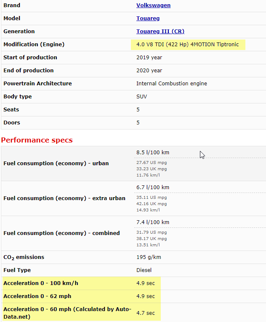Image resolution: width=266 pixels, height=322 pixels.
Task: Click the 8.5 l/100 km urban value
Action: click(x=153, y=153)
